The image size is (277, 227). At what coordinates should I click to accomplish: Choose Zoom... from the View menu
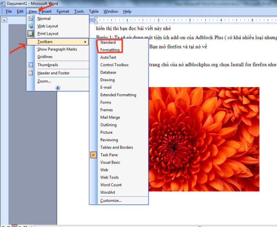[44, 81]
